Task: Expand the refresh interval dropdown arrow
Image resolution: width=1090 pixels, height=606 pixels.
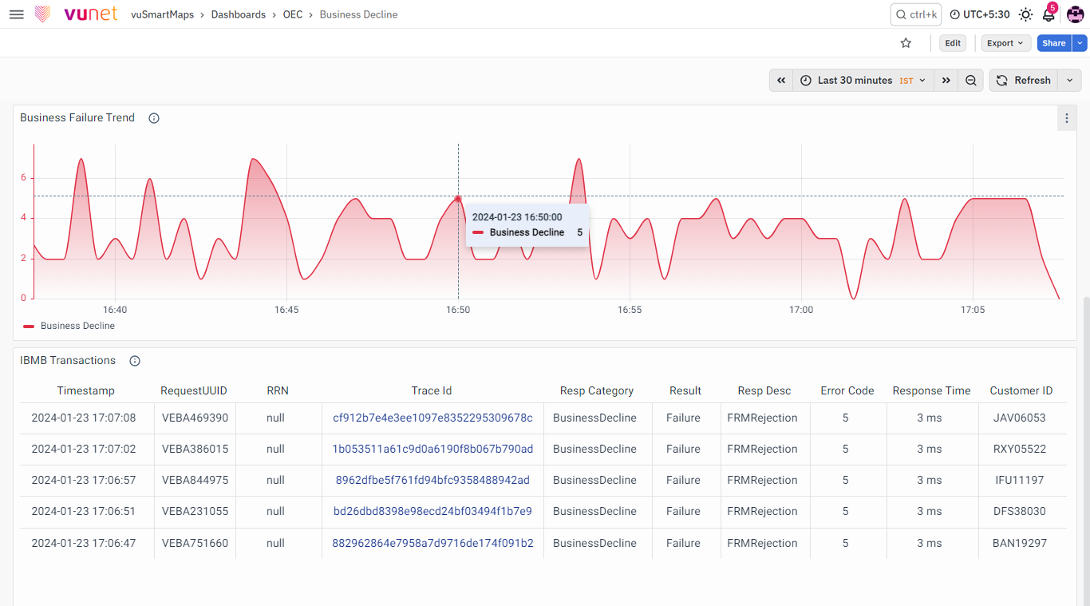Action: pos(1069,81)
